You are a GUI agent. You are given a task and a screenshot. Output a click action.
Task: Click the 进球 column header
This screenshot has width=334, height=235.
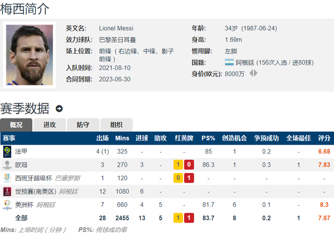tap(142, 138)
